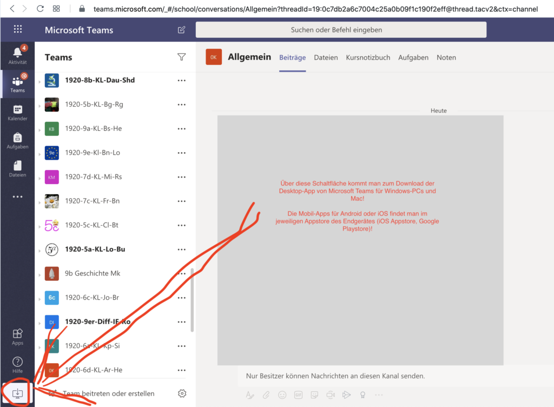This screenshot has width=554, height=407.
Task: Click the 1920-5b-KL-Bg-Rg team picture
Action: 51,104
